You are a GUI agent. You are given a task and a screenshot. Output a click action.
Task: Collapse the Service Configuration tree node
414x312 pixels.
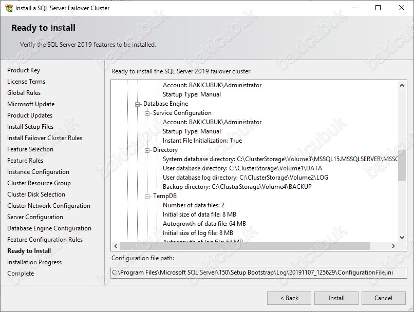147,113
